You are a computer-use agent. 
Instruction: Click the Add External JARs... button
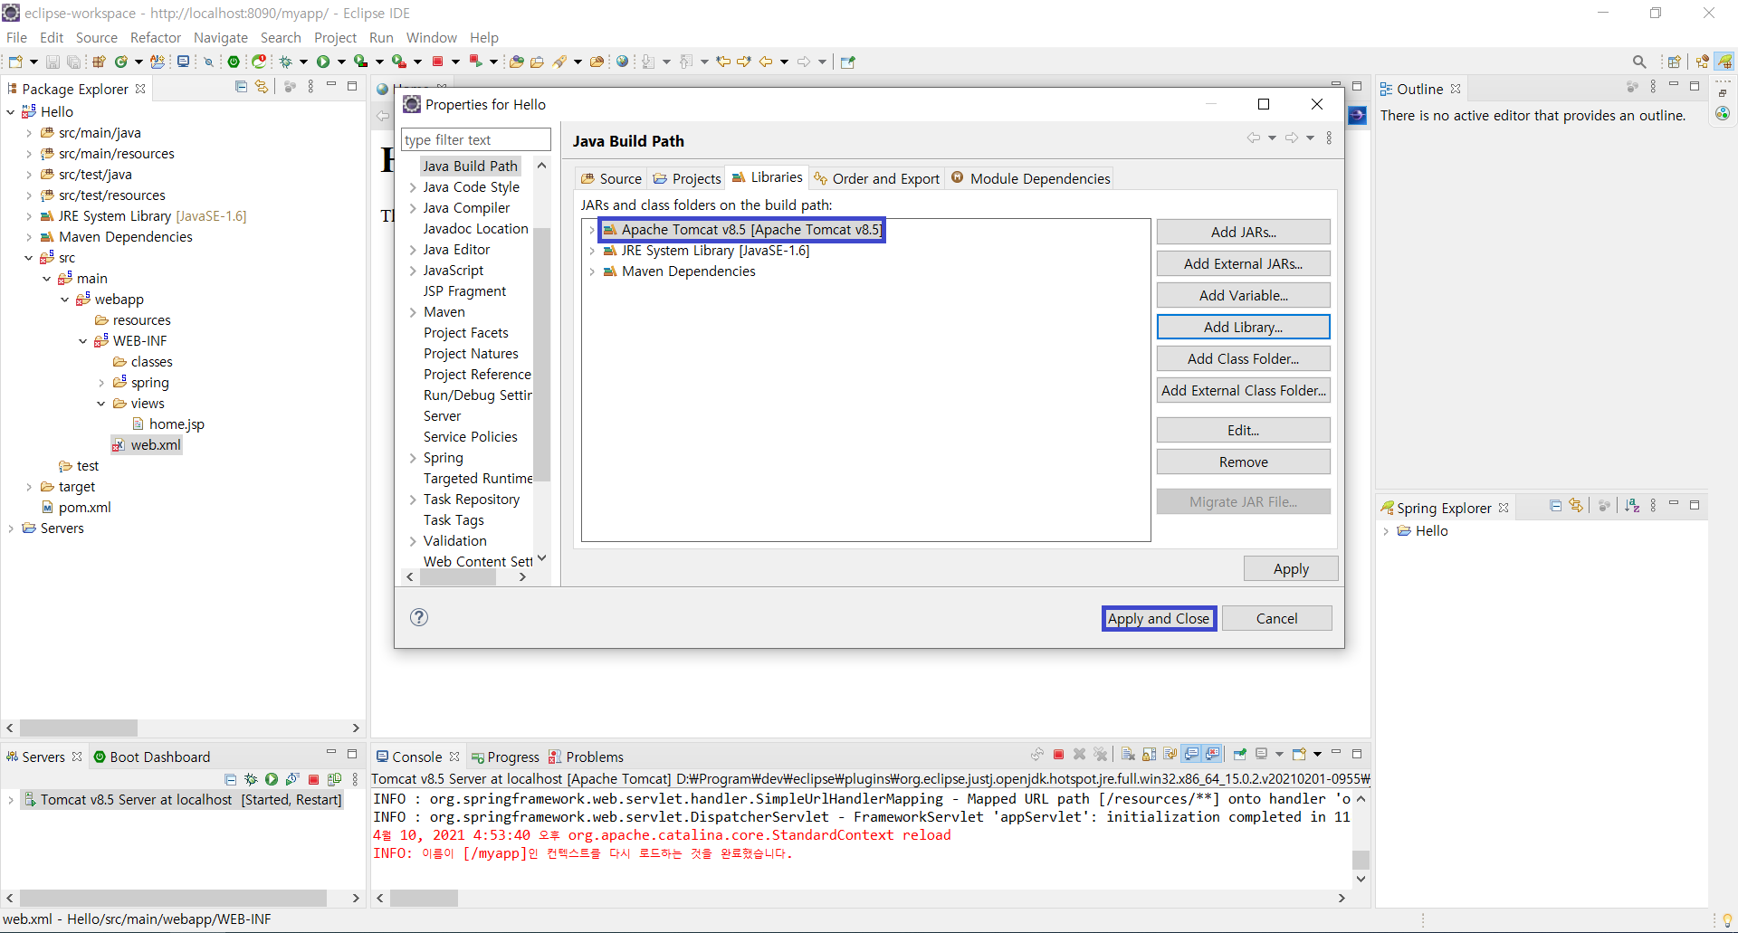(1243, 263)
